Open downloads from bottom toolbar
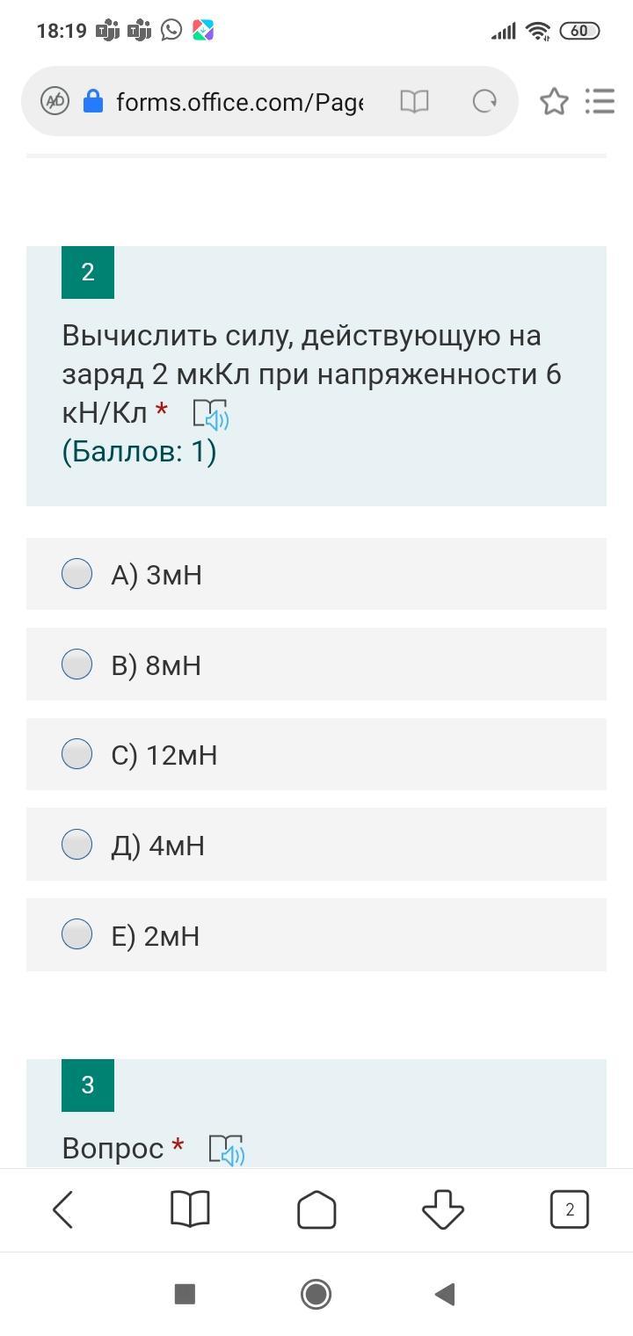Screen dimensions: 633x1336 click(443, 1210)
